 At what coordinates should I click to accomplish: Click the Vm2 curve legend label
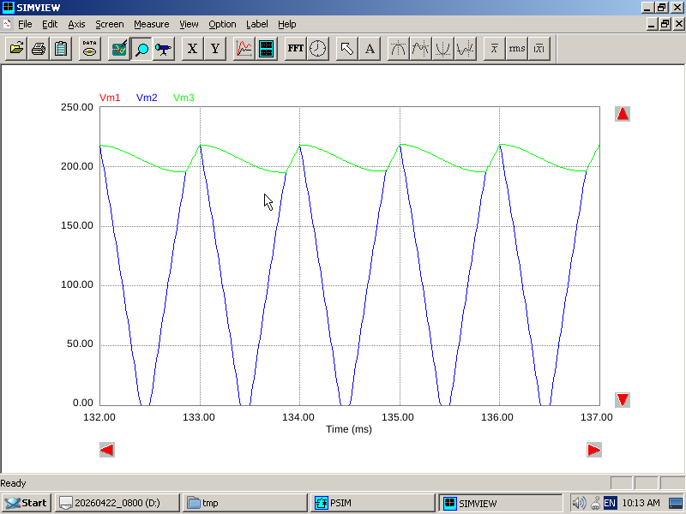[x=147, y=98]
